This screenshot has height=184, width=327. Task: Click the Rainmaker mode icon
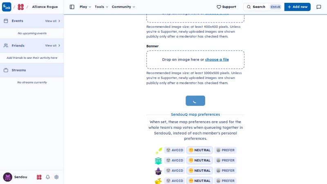159,181
